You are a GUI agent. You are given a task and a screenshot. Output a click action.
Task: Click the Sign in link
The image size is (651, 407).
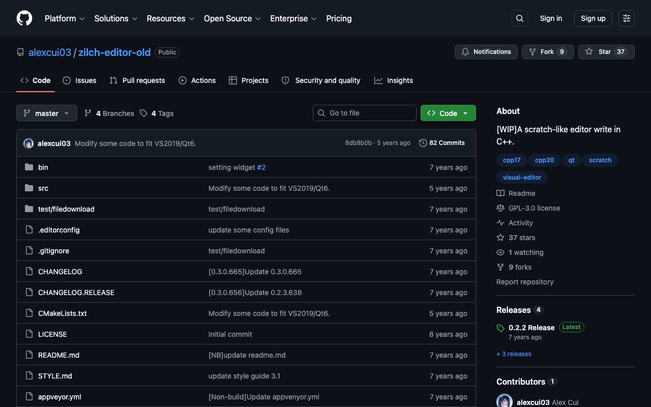pos(551,18)
